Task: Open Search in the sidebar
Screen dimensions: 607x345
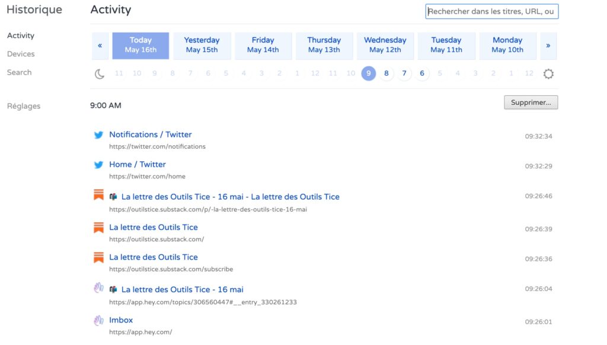Action: 20,72
